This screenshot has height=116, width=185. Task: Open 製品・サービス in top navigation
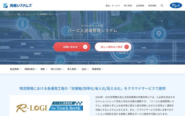tap(113, 6)
